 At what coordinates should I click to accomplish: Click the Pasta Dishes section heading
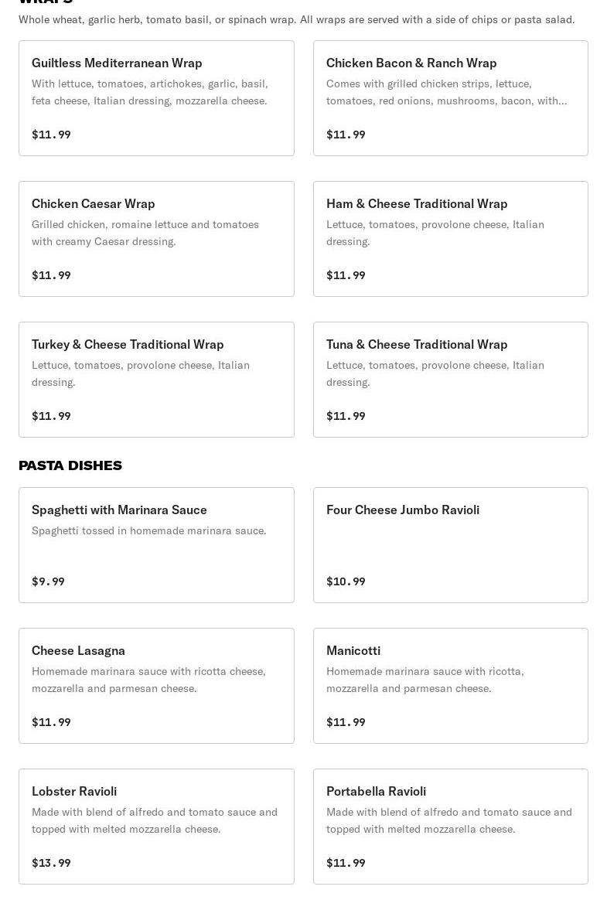70,465
